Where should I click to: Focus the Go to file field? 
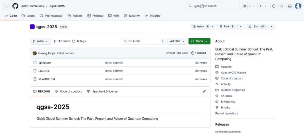[143, 41]
